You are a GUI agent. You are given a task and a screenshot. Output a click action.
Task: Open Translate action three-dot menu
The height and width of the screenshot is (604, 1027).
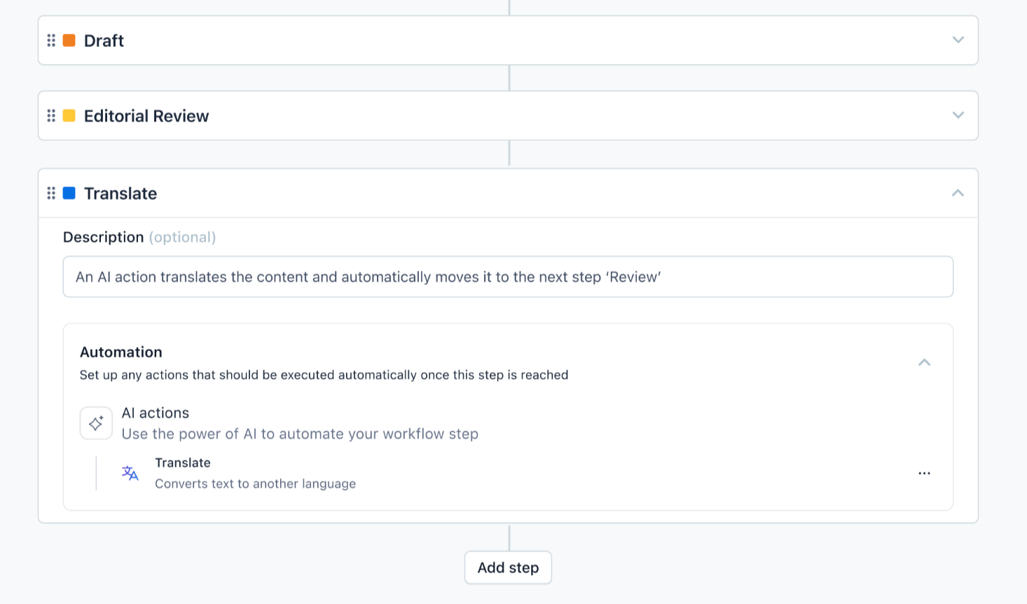pos(924,474)
